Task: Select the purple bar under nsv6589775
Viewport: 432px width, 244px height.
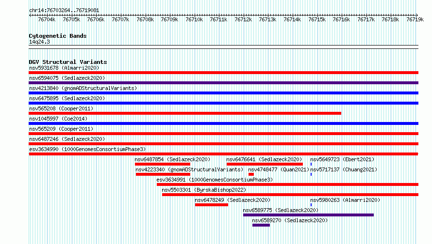Action: [309, 215]
